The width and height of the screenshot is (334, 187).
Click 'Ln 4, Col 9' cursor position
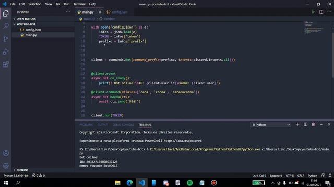(259, 176)
